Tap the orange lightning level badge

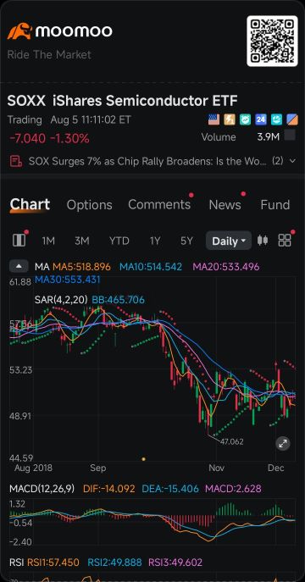coord(230,119)
